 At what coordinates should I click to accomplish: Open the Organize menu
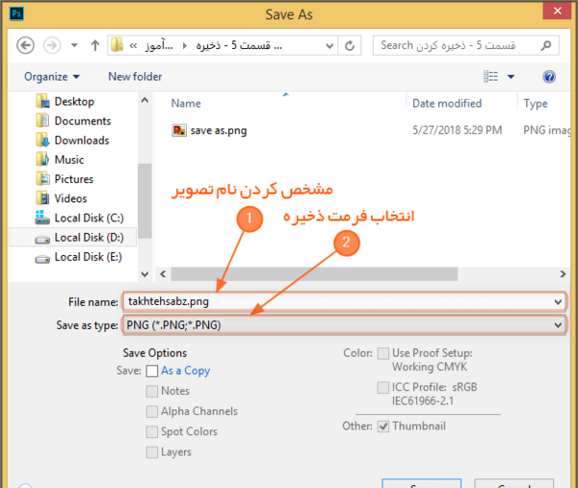(52, 77)
